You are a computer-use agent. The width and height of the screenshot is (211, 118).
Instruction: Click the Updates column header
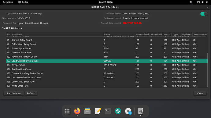[x=187, y=34]
